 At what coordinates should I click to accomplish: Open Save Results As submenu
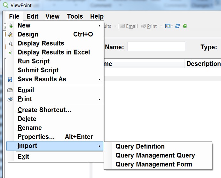coord(55,79)
